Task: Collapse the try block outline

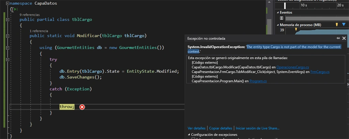Action: [8, 59]
